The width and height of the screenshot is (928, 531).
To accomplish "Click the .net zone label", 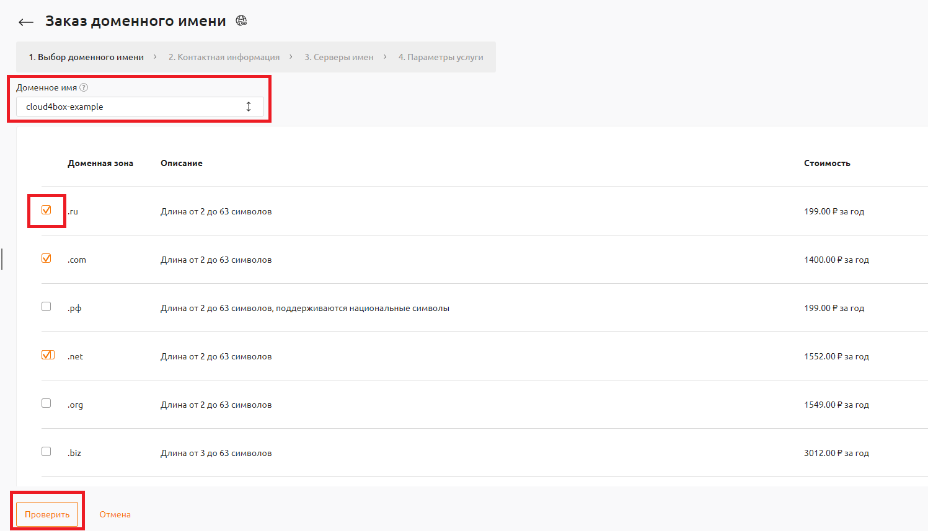I will [75, 356].
